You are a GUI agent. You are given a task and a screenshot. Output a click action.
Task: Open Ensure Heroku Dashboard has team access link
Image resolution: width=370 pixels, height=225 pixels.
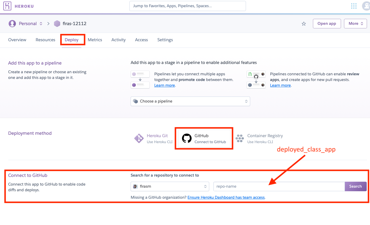(226, 198)
